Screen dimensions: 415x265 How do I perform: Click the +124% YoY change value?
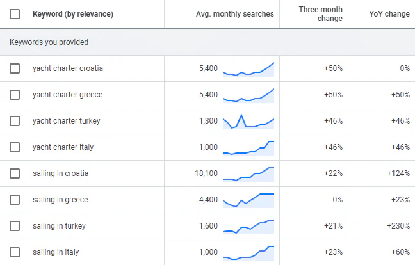(398, 173)
